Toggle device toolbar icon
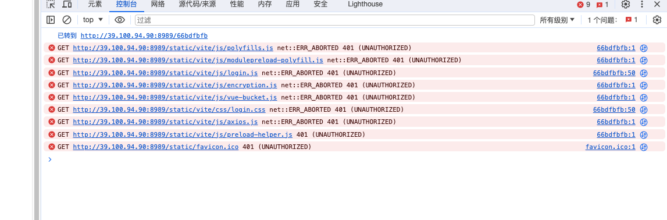This screenshot has height=220, width=667. click(x=67, y=4)
